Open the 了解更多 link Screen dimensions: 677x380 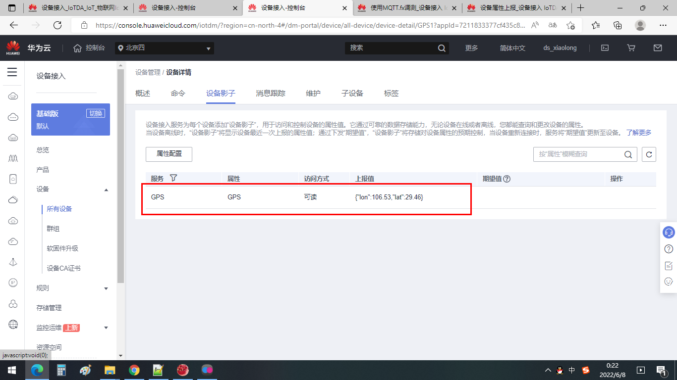click(639, 133)
